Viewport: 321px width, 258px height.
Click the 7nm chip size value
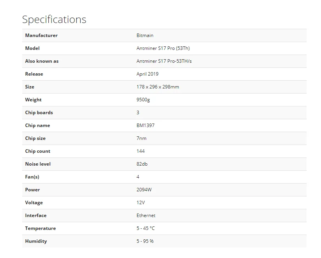(141, 138)
